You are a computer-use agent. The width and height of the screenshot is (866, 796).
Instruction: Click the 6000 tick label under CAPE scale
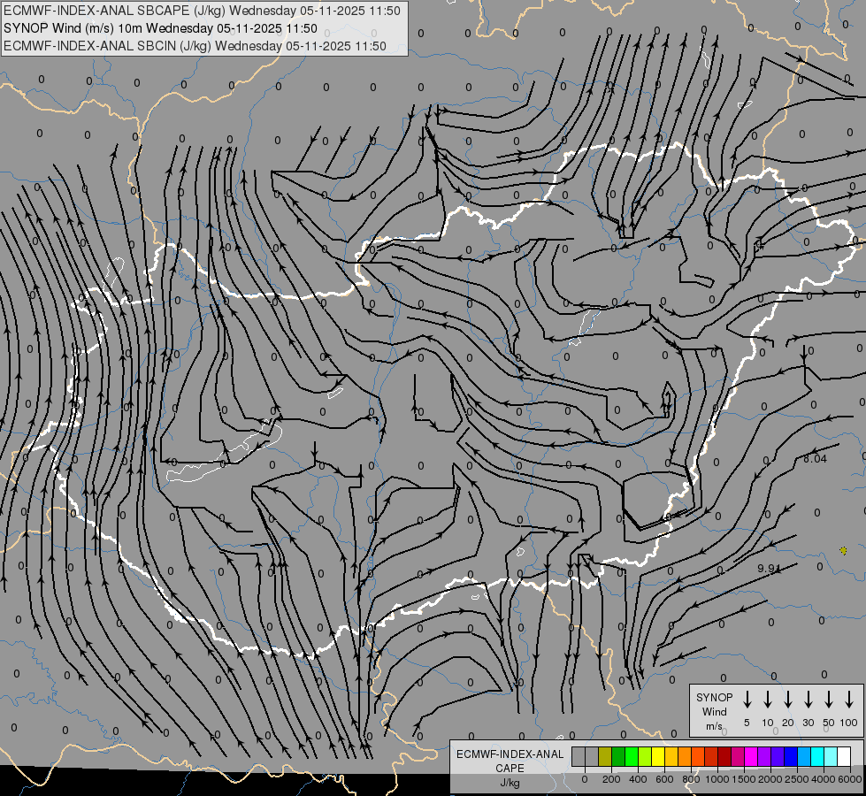point(850,779)
